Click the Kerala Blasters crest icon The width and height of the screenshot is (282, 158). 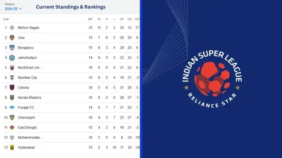coord(12,98)
